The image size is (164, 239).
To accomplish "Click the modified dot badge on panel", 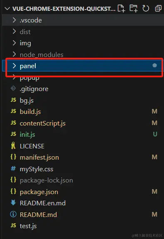I will [154, 65].
